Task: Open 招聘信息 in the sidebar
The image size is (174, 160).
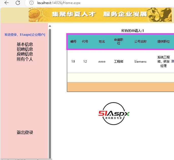Action: [25, 49]
